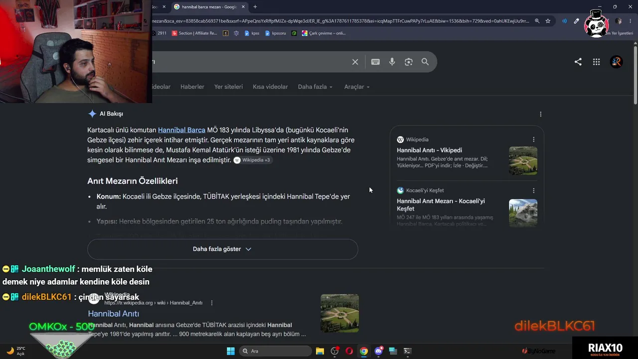638x359 pixels.
Task: Open the Wikipedia +3 sources chip
Action: point(252,160)
